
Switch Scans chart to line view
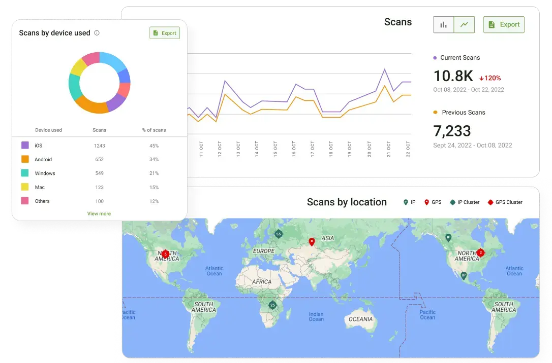click(465, 24)
